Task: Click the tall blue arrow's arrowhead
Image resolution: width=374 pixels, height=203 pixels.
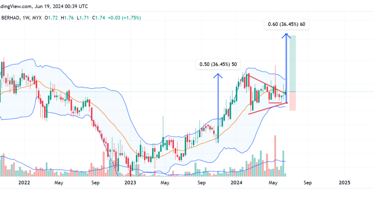Action: point(286,35)
